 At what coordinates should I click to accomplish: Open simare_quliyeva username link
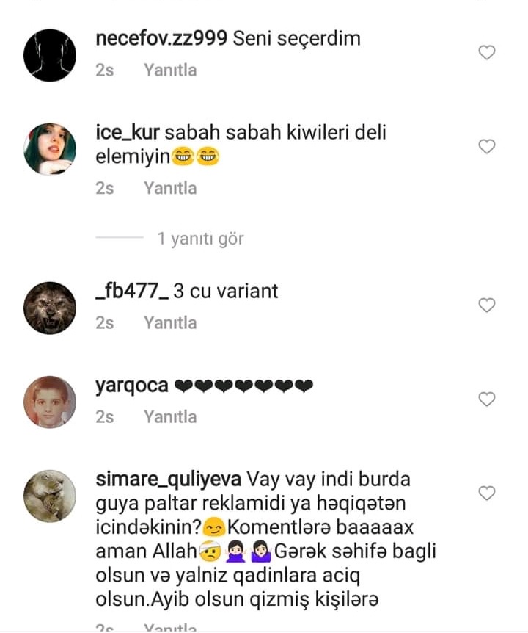click(x=169, y=480)
